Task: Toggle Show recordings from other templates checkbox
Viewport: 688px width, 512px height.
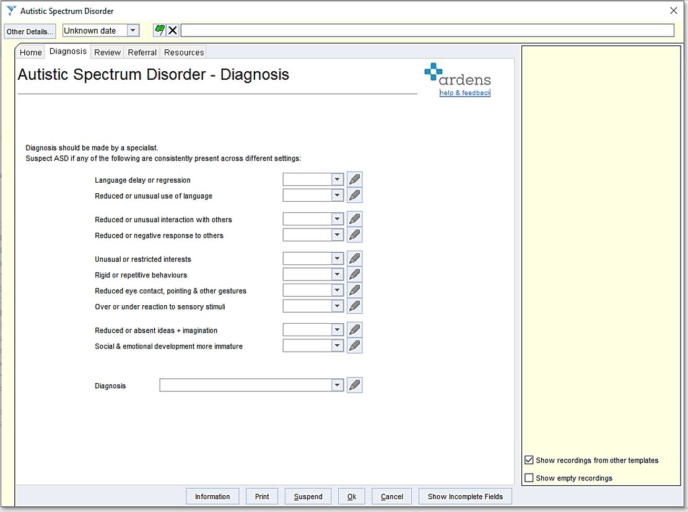Action: click(x=529, y=460)
